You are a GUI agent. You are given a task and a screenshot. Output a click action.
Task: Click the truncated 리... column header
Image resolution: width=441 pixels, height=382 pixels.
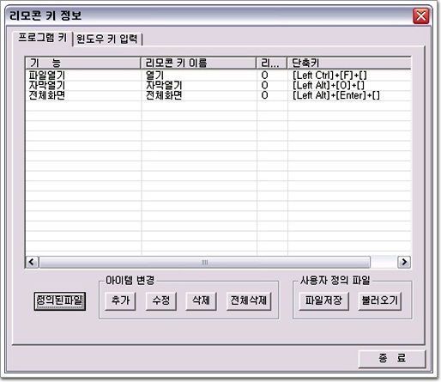(x=271, y=63)
